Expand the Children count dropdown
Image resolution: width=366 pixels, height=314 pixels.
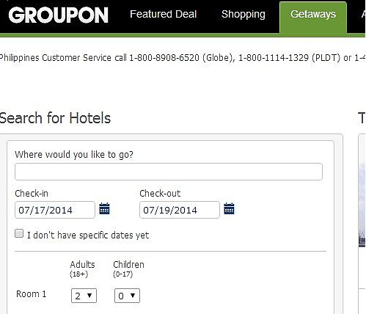pyautogui.click(x=127, y=296)
